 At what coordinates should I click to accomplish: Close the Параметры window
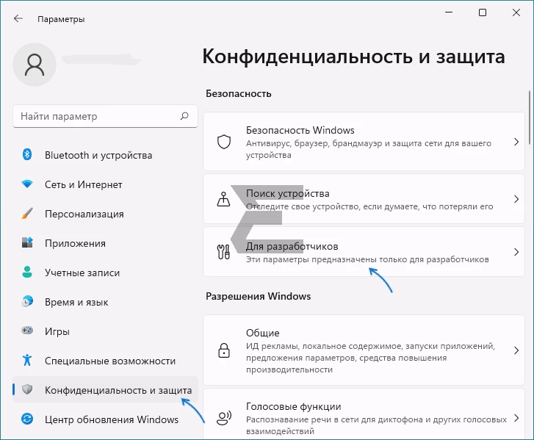click(x=516, y=12)
